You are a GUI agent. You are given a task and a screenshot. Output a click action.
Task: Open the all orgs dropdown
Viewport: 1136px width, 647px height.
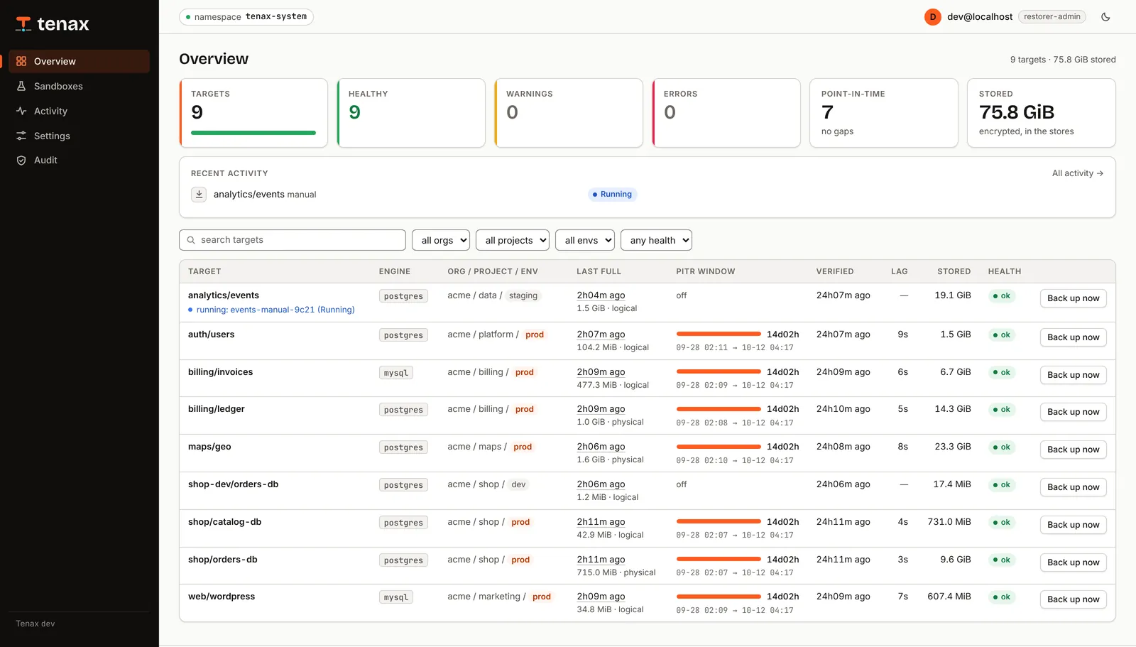coord(441,240)
